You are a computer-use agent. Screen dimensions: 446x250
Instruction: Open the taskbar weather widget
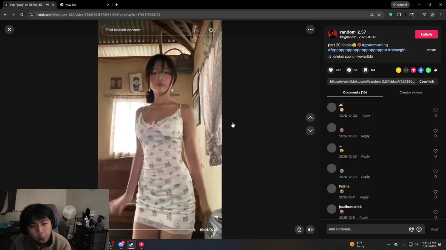tap(357, 244)
